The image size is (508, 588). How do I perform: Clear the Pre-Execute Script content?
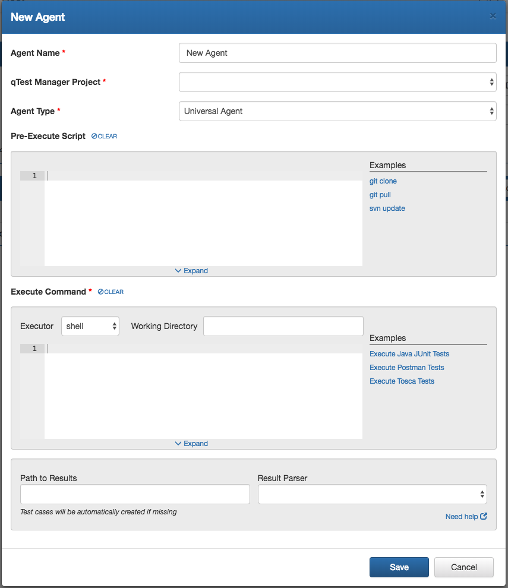click(105, 136)
